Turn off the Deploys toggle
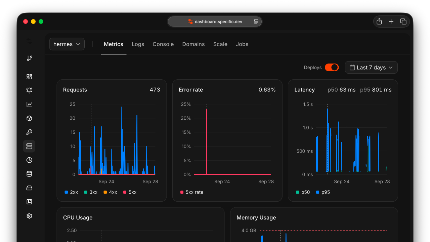Image resolution: width=430 pixels, height=242 pixels. pos(332,67)
